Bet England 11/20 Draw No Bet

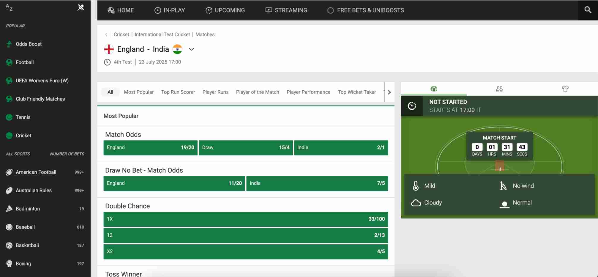(x=174, y=183)
